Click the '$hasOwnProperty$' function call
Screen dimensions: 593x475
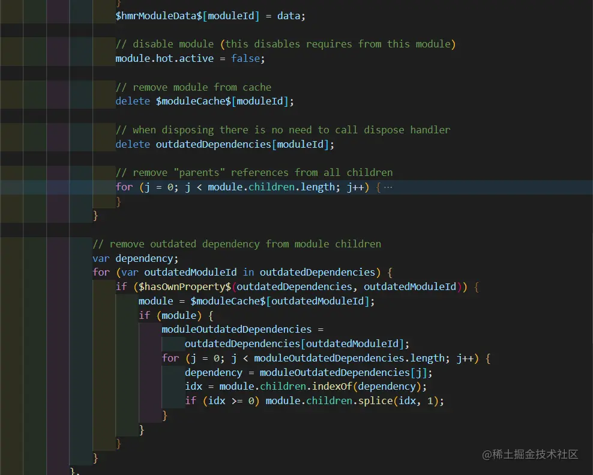pos(184,287)
